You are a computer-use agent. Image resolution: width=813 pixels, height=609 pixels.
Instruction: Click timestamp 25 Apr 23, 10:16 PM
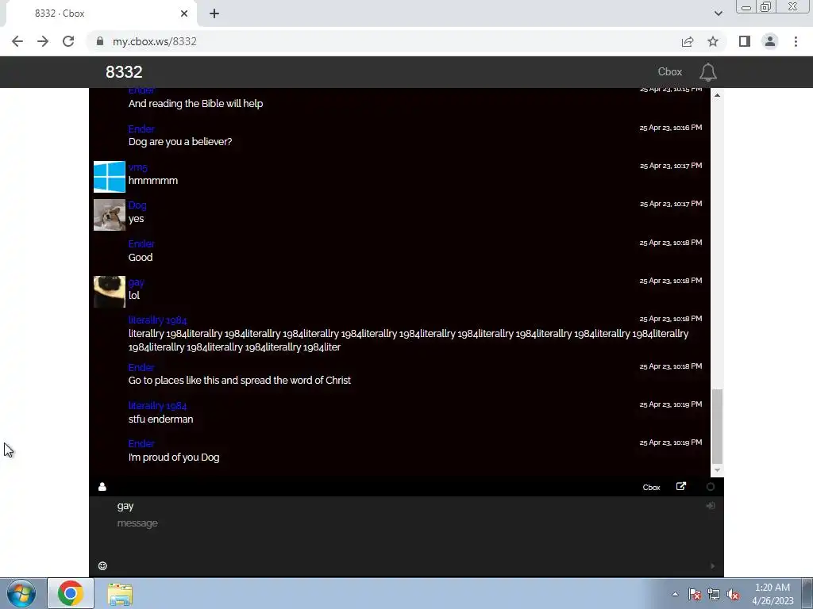click(x=671, y=128)
